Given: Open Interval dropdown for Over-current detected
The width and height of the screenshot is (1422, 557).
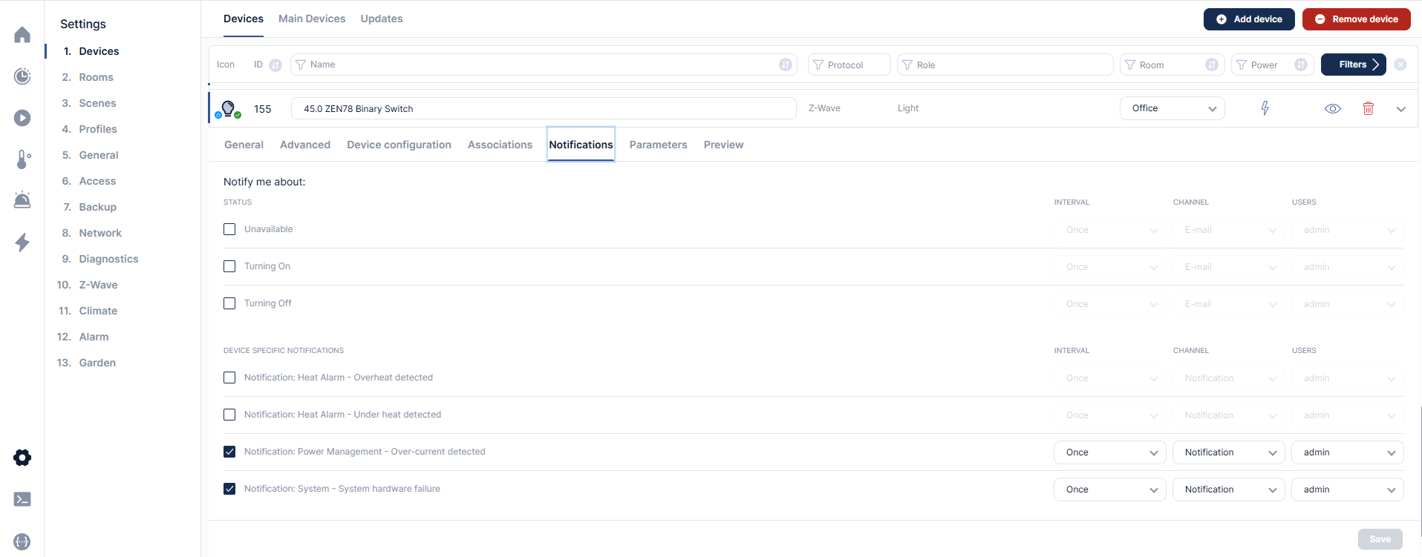Looking at the screenshot, I should [1109, 452].
